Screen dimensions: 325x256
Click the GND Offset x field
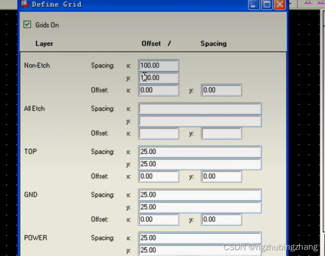(159, 219)
